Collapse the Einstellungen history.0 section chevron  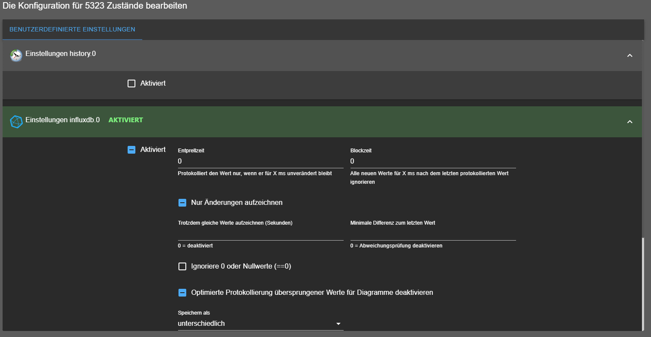click(629, 56)
